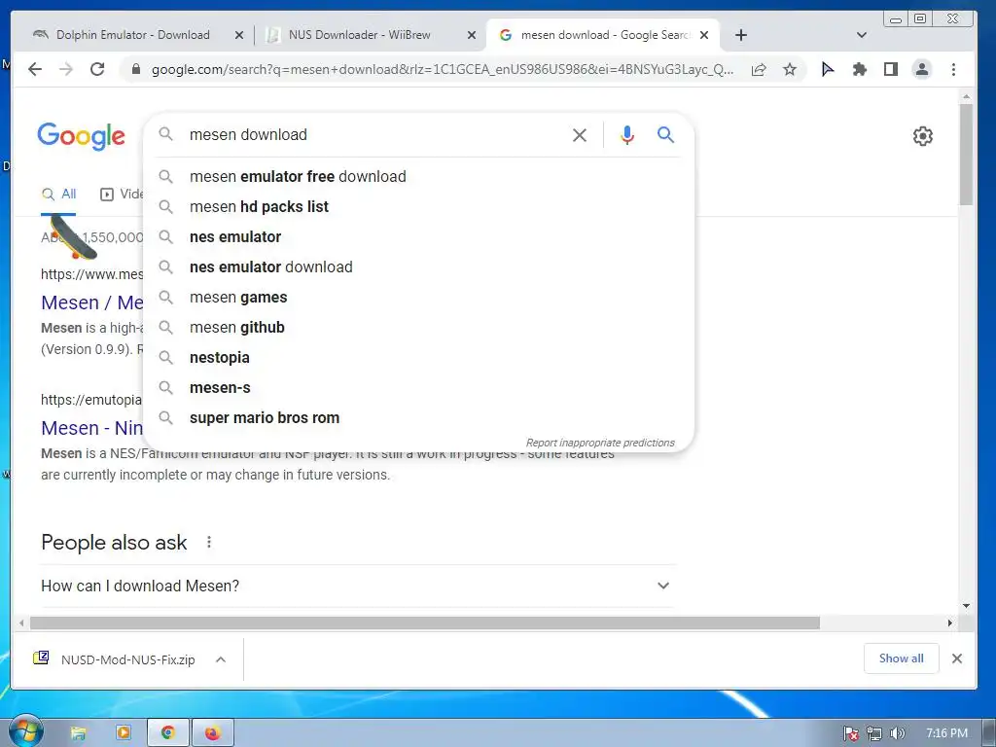Click the Google logo
996x747 pixels.
point(82,136)
